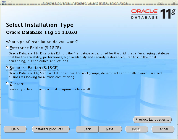Choose the Custom installation radio button
Screen dimensions: 178x140
7,84
